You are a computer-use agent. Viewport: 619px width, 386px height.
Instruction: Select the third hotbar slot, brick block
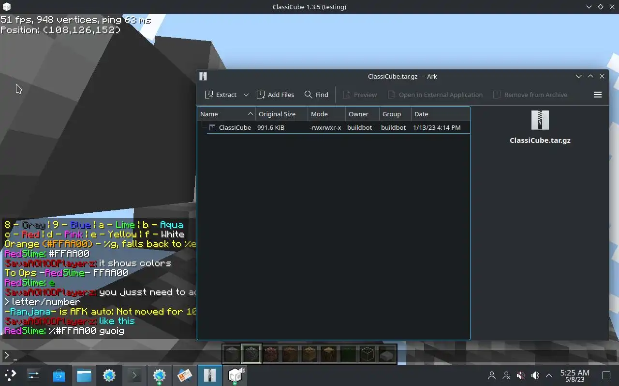pyautogui.click(x=271, y=355)
